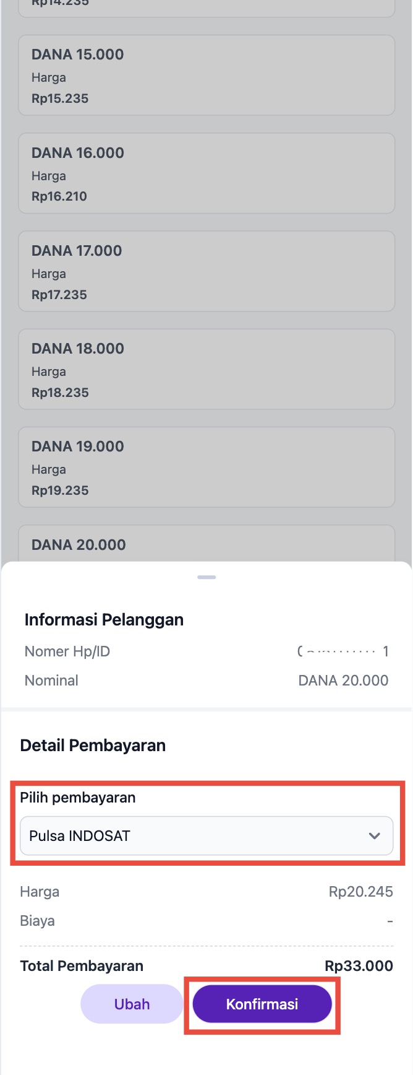Click the Detail Pembayaran heading
Image resolution: width=413 pixels, height=1075 pixels.
click(x=93, y=745)
